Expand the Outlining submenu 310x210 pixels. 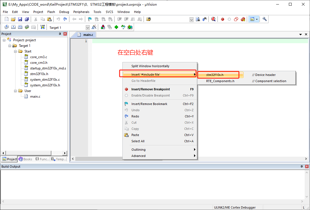point(160,150)
